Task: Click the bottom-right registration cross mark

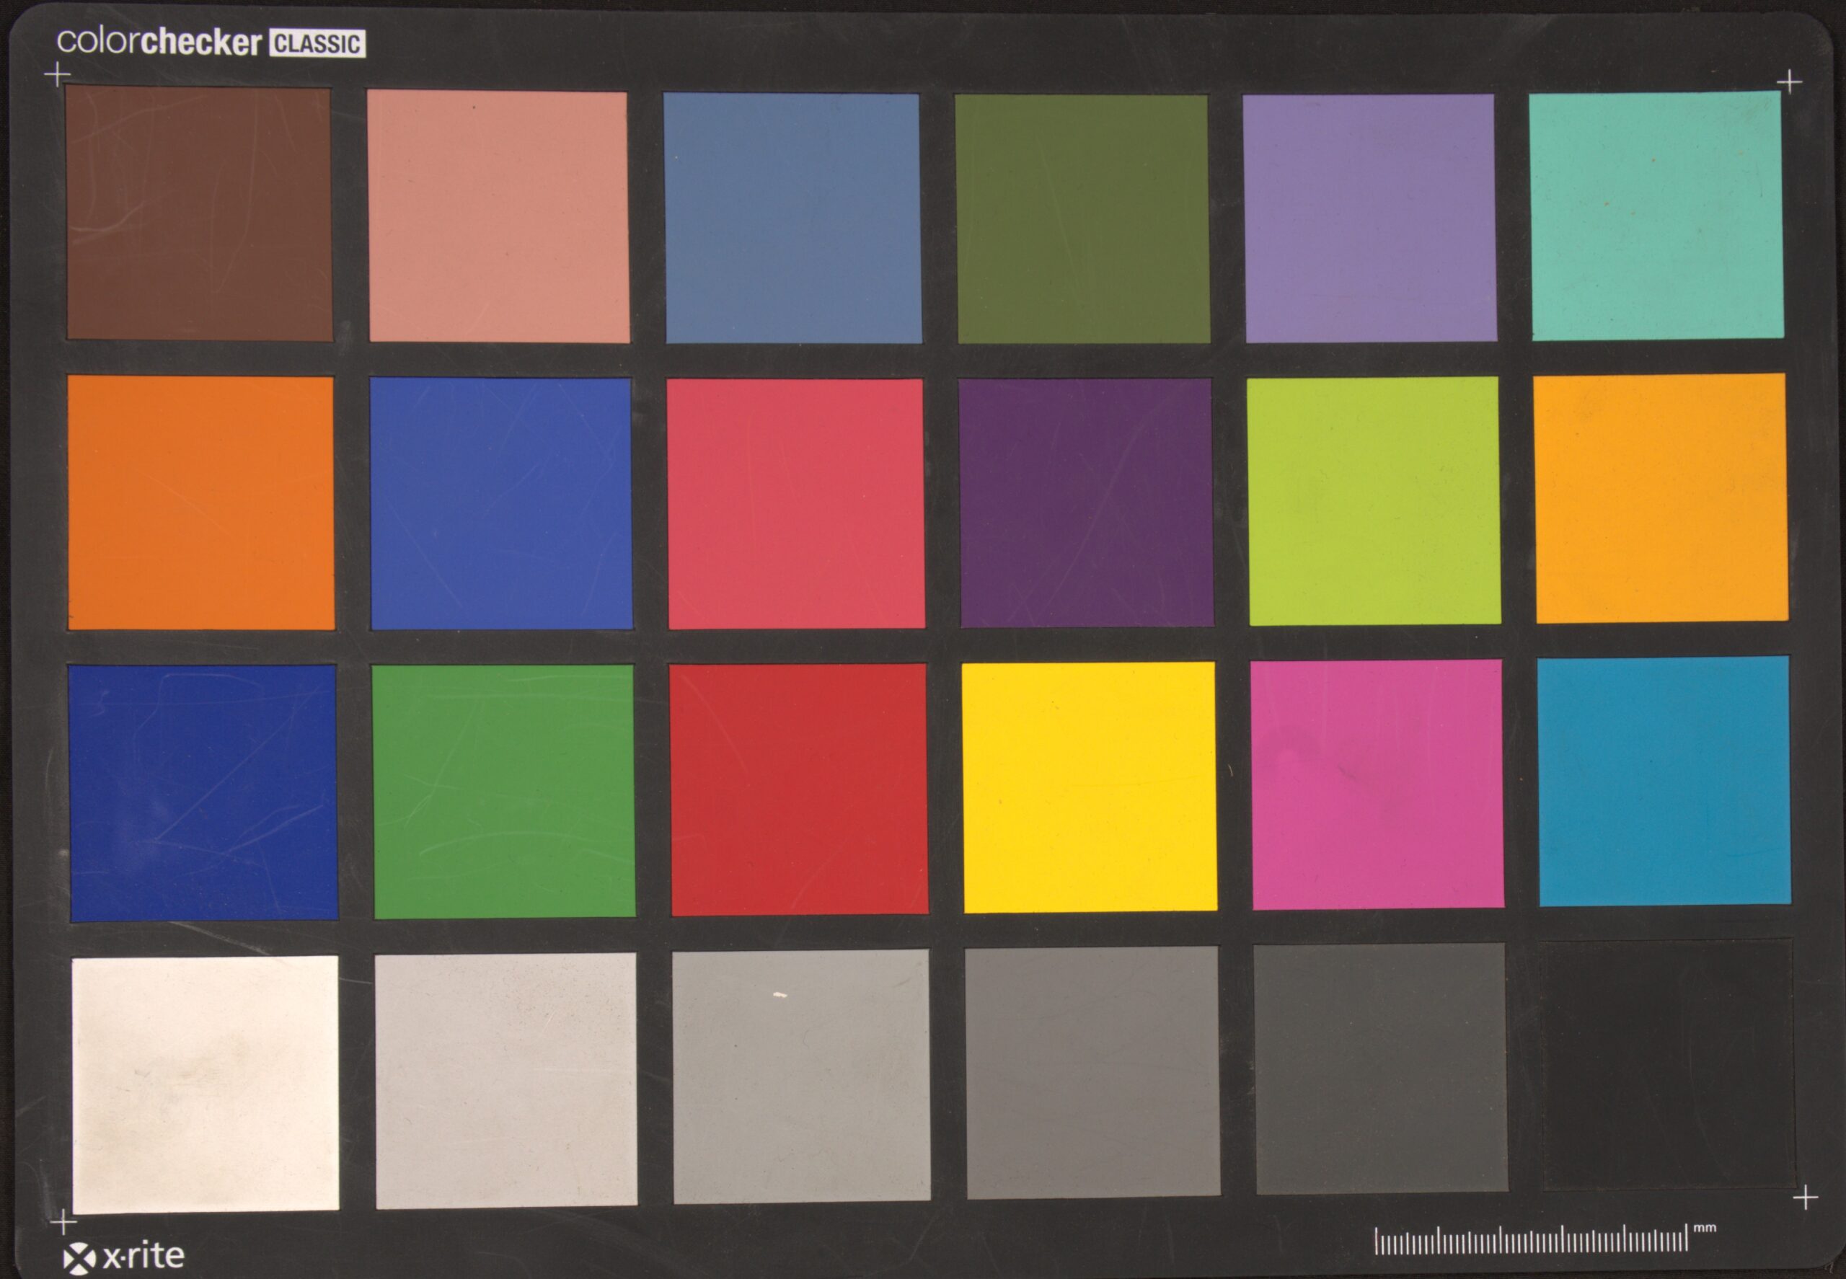Action: [x=1805, y=1198]
